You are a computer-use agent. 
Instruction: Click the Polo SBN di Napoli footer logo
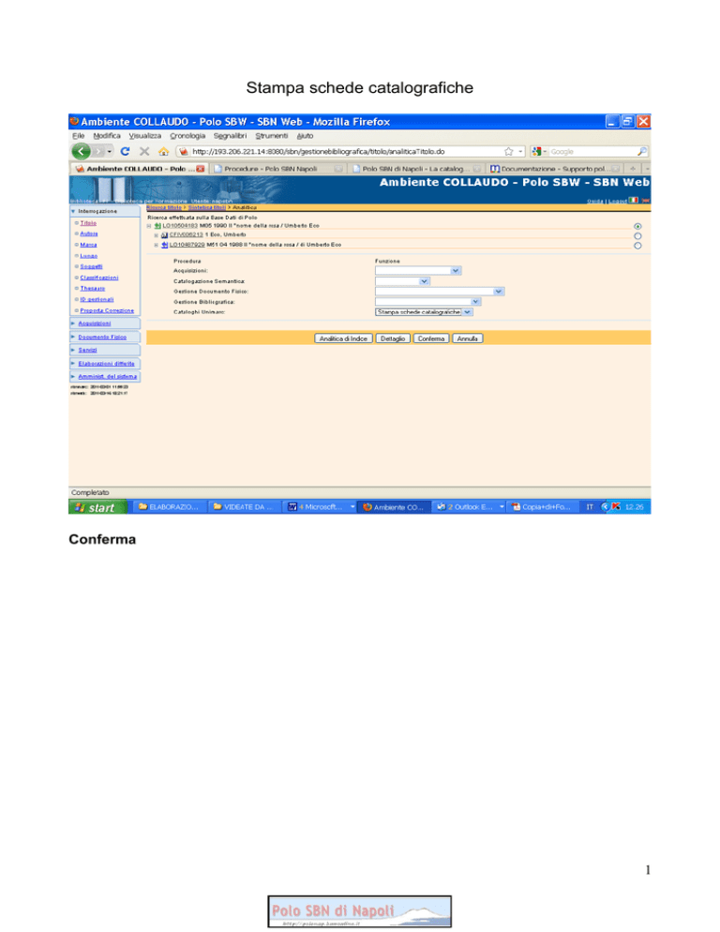tap(359, 911)
